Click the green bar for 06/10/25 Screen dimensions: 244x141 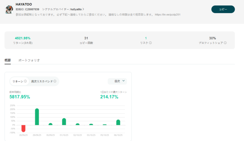(118, 122)
